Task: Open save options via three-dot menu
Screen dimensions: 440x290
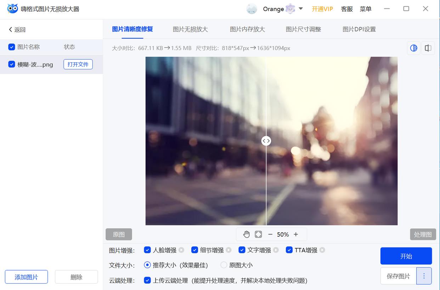Action: tap(424, 276)
